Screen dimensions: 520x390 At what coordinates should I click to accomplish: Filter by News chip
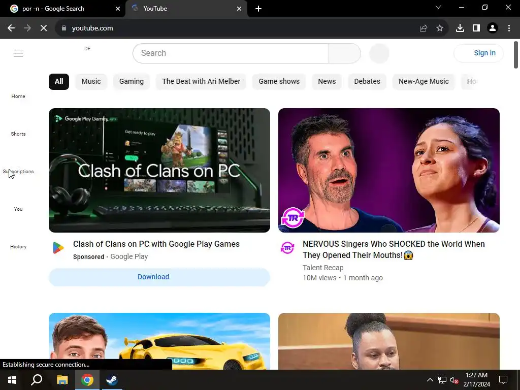pos(327,82)
